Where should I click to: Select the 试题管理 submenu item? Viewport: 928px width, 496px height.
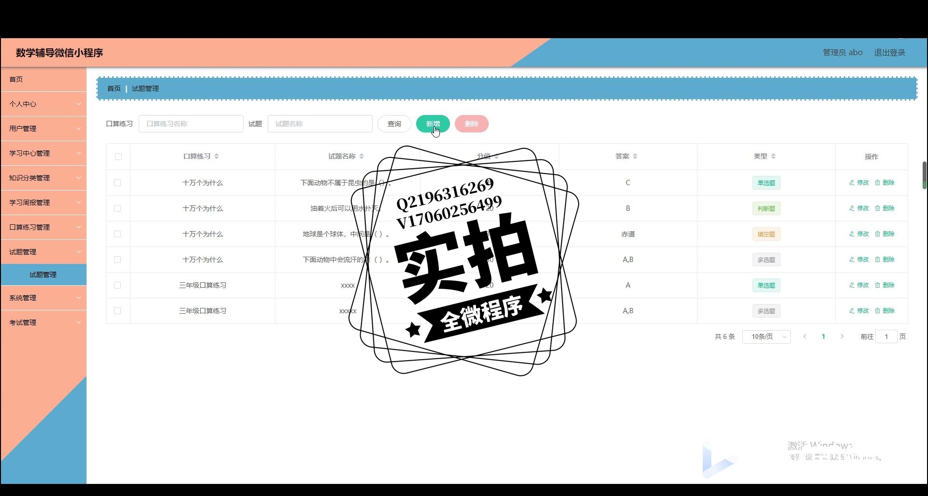(x=43, y=275)
